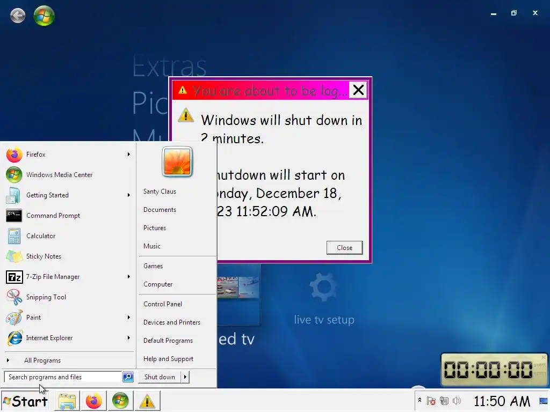Open Santy Claus user folder
This screenshot has height=412, width=550.
pyautogui.click(x=160, y=192)
